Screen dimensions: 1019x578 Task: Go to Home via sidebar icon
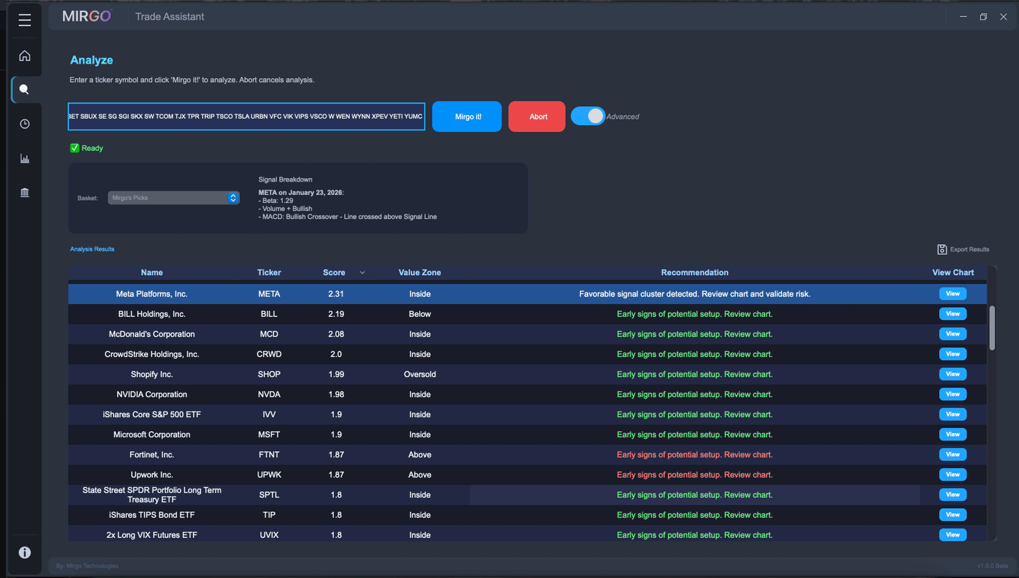[24, 56]
